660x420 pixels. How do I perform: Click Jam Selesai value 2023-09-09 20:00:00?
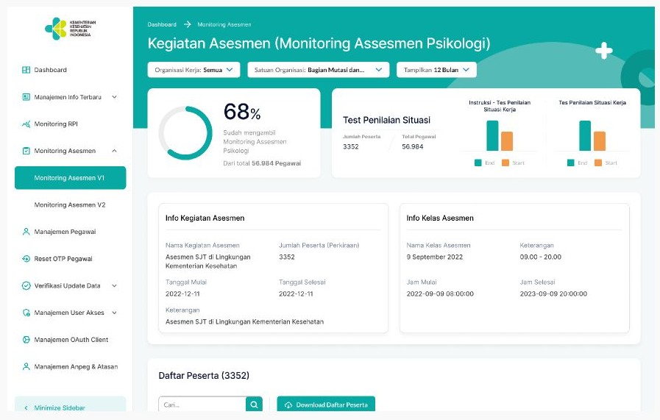553,293
